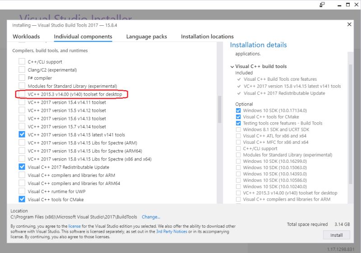Viewport: 361px width, 253px height.
Task: Close the installing dialog with X
Action: coord(349,24)
